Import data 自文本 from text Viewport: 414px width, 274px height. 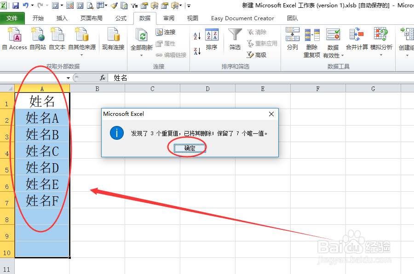pos(57,39)
